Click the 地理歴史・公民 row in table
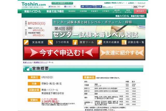The image size is (166, 111). pyautogui.click(x=112, y=103)
